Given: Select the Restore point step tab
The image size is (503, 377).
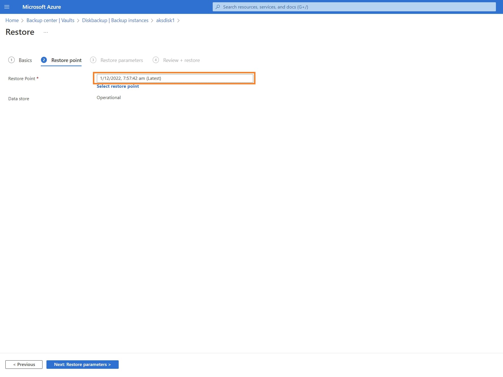Looking at the screenshot, I should pyautogui.click(x=61, y=60).
